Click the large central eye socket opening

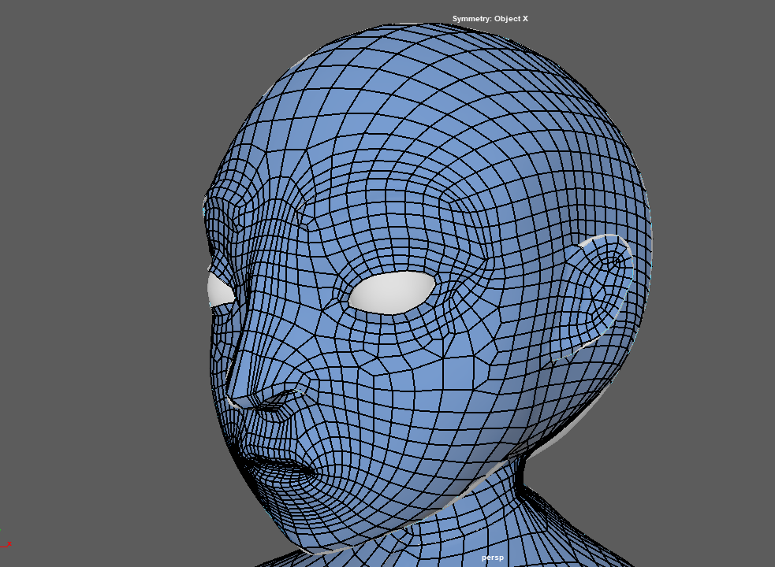(392, 293)
